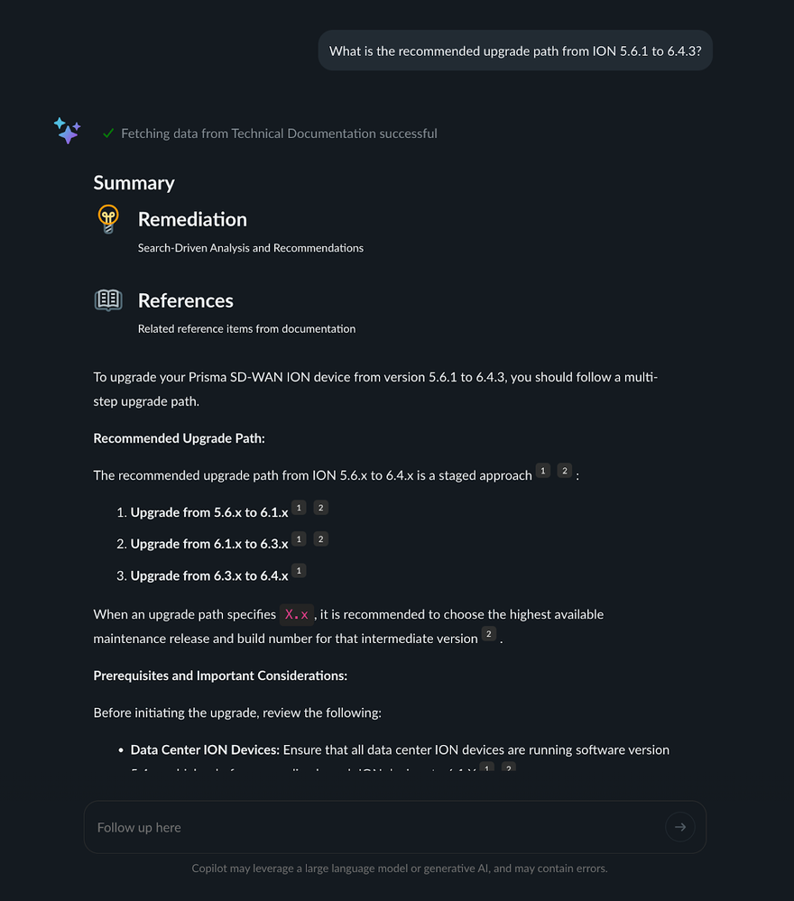Click the 'X.x' highlighted code chip

click(297, 614)
